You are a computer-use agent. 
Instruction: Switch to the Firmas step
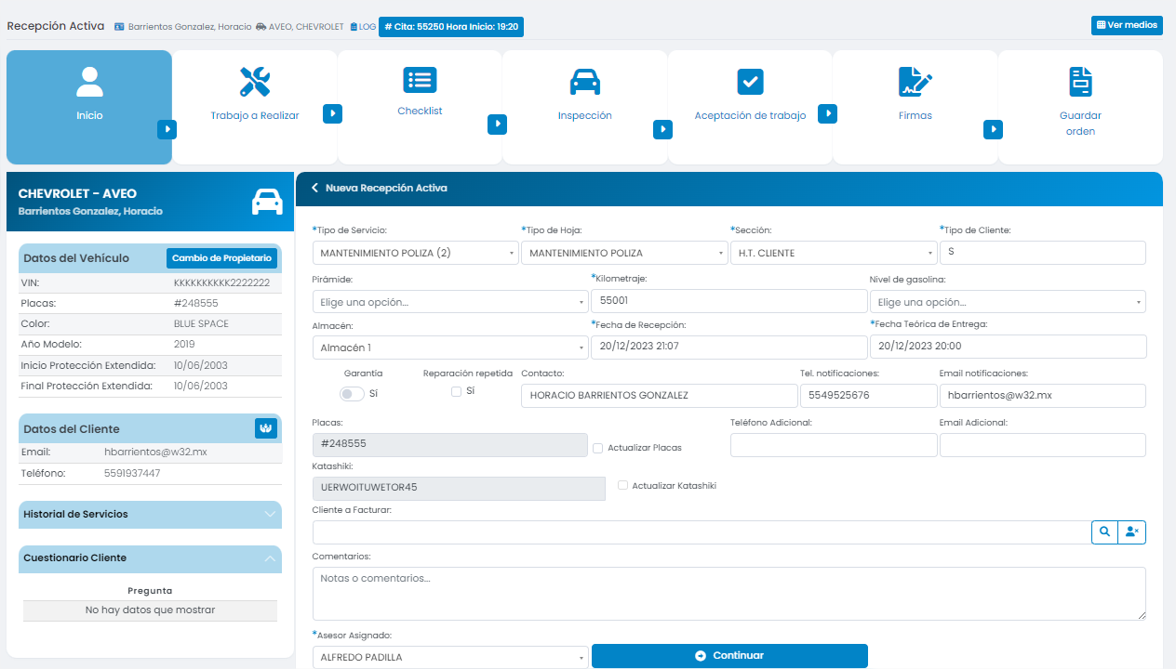pyautogui.click(x=915, y=107)
